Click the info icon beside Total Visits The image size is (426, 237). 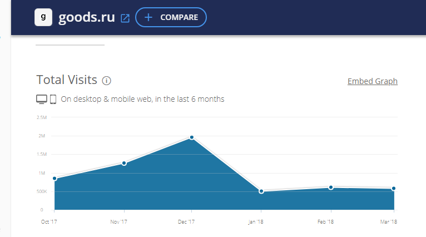(107, 81)
